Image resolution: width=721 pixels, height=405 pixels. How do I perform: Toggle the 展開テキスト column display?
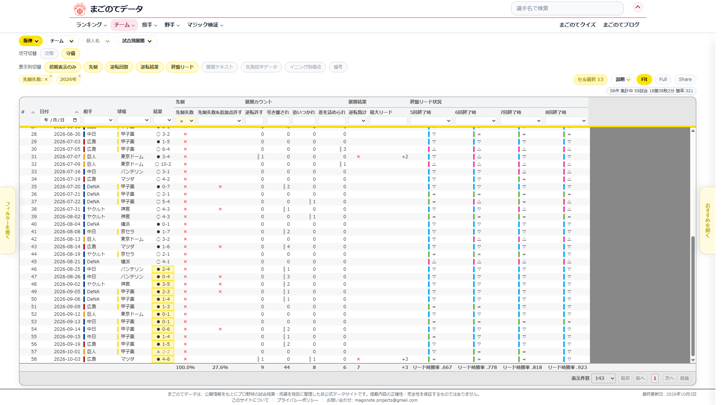[x=220, y=67]
